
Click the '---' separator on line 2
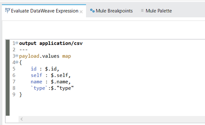point(23,50)
